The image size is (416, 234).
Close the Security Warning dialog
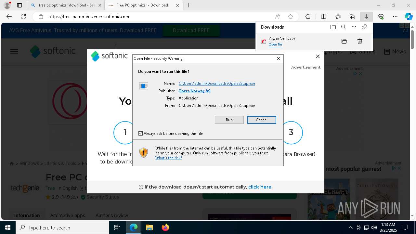pyautogui.click(x=279, y=58)
